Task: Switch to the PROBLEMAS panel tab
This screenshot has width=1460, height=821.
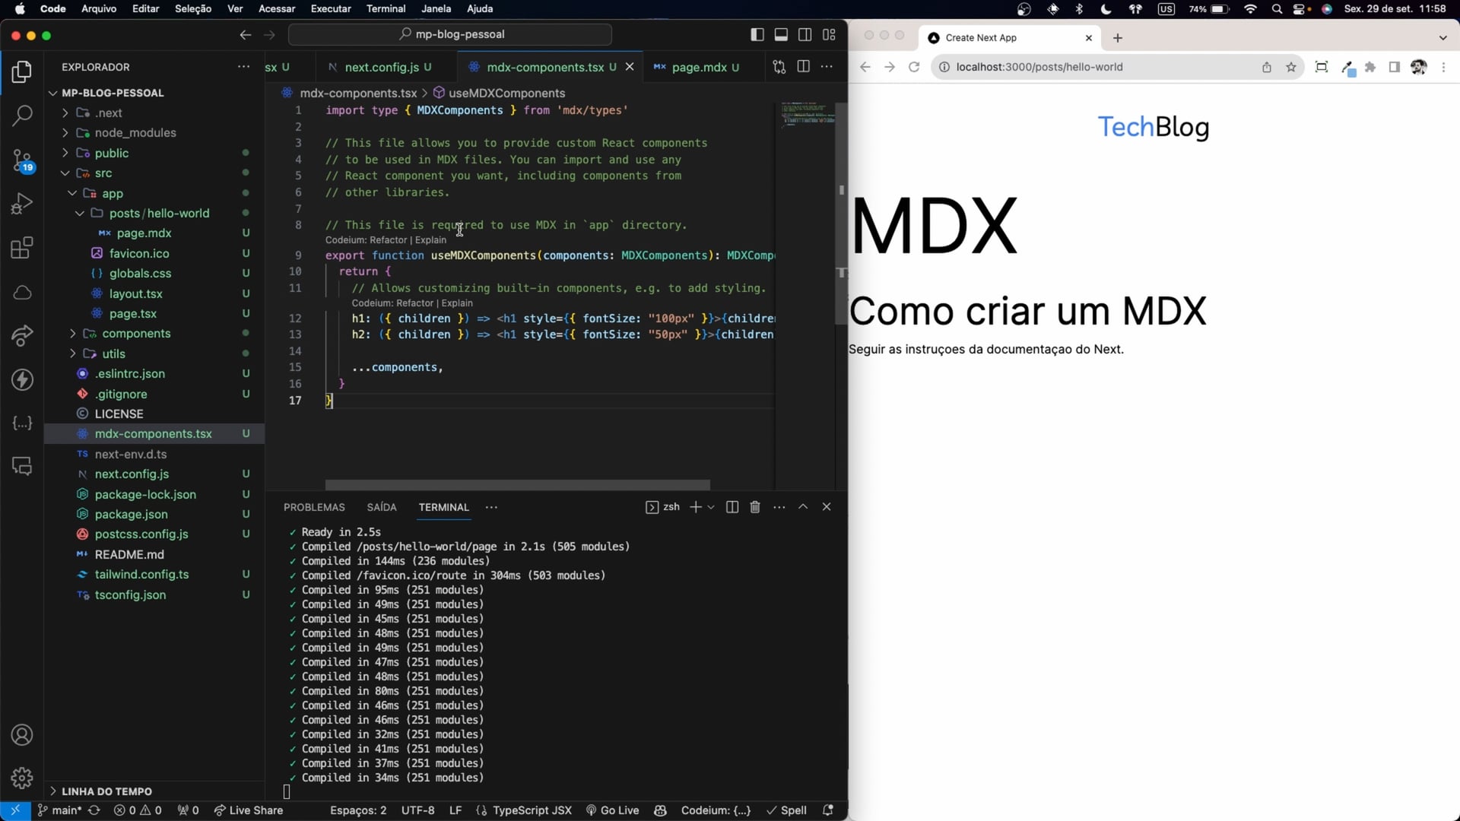Action: coord(314,507)
